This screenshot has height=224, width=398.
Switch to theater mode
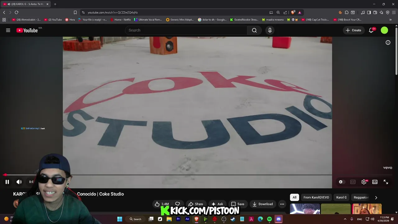point(375,182)
